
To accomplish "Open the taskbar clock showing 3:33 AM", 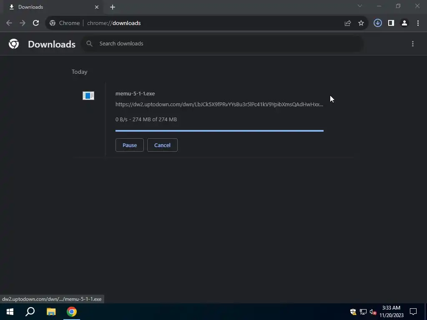I will 391,312.
